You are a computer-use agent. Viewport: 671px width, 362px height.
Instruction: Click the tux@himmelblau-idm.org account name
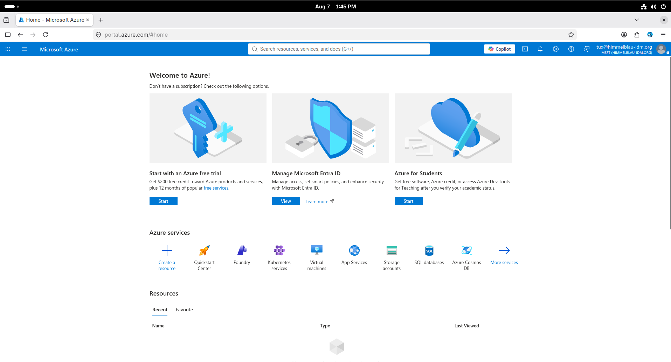tap(624, 47)
